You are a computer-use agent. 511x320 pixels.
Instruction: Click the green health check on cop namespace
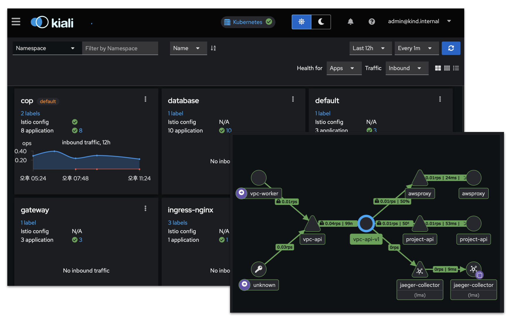[x=75, y=122]
